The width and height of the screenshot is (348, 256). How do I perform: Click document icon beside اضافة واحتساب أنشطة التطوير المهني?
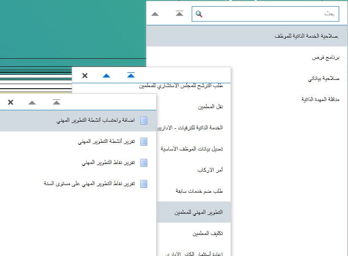click(x=144, y=120)
